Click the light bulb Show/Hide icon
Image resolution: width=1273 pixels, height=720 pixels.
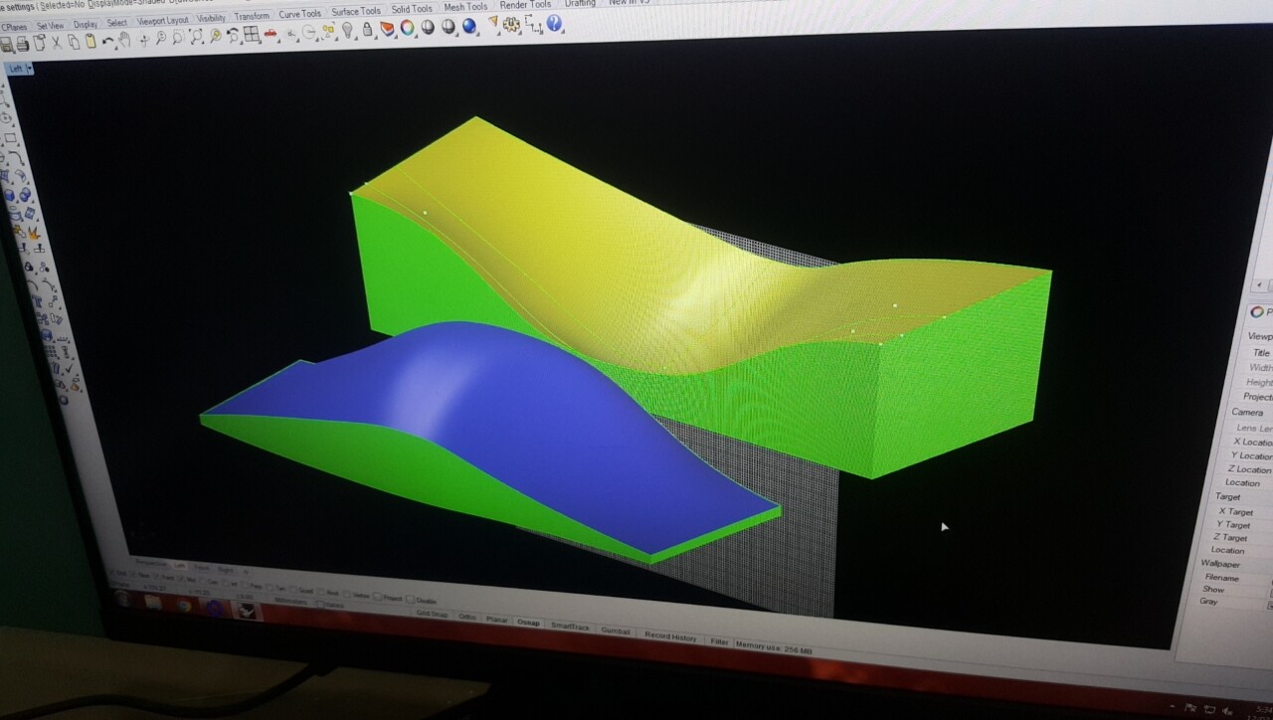347,30
